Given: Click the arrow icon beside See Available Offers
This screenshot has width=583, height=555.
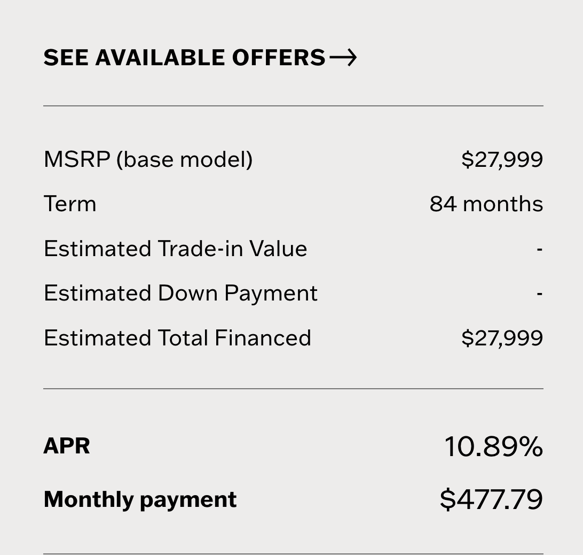Looking at the screenshot, I should coord(343,58).
